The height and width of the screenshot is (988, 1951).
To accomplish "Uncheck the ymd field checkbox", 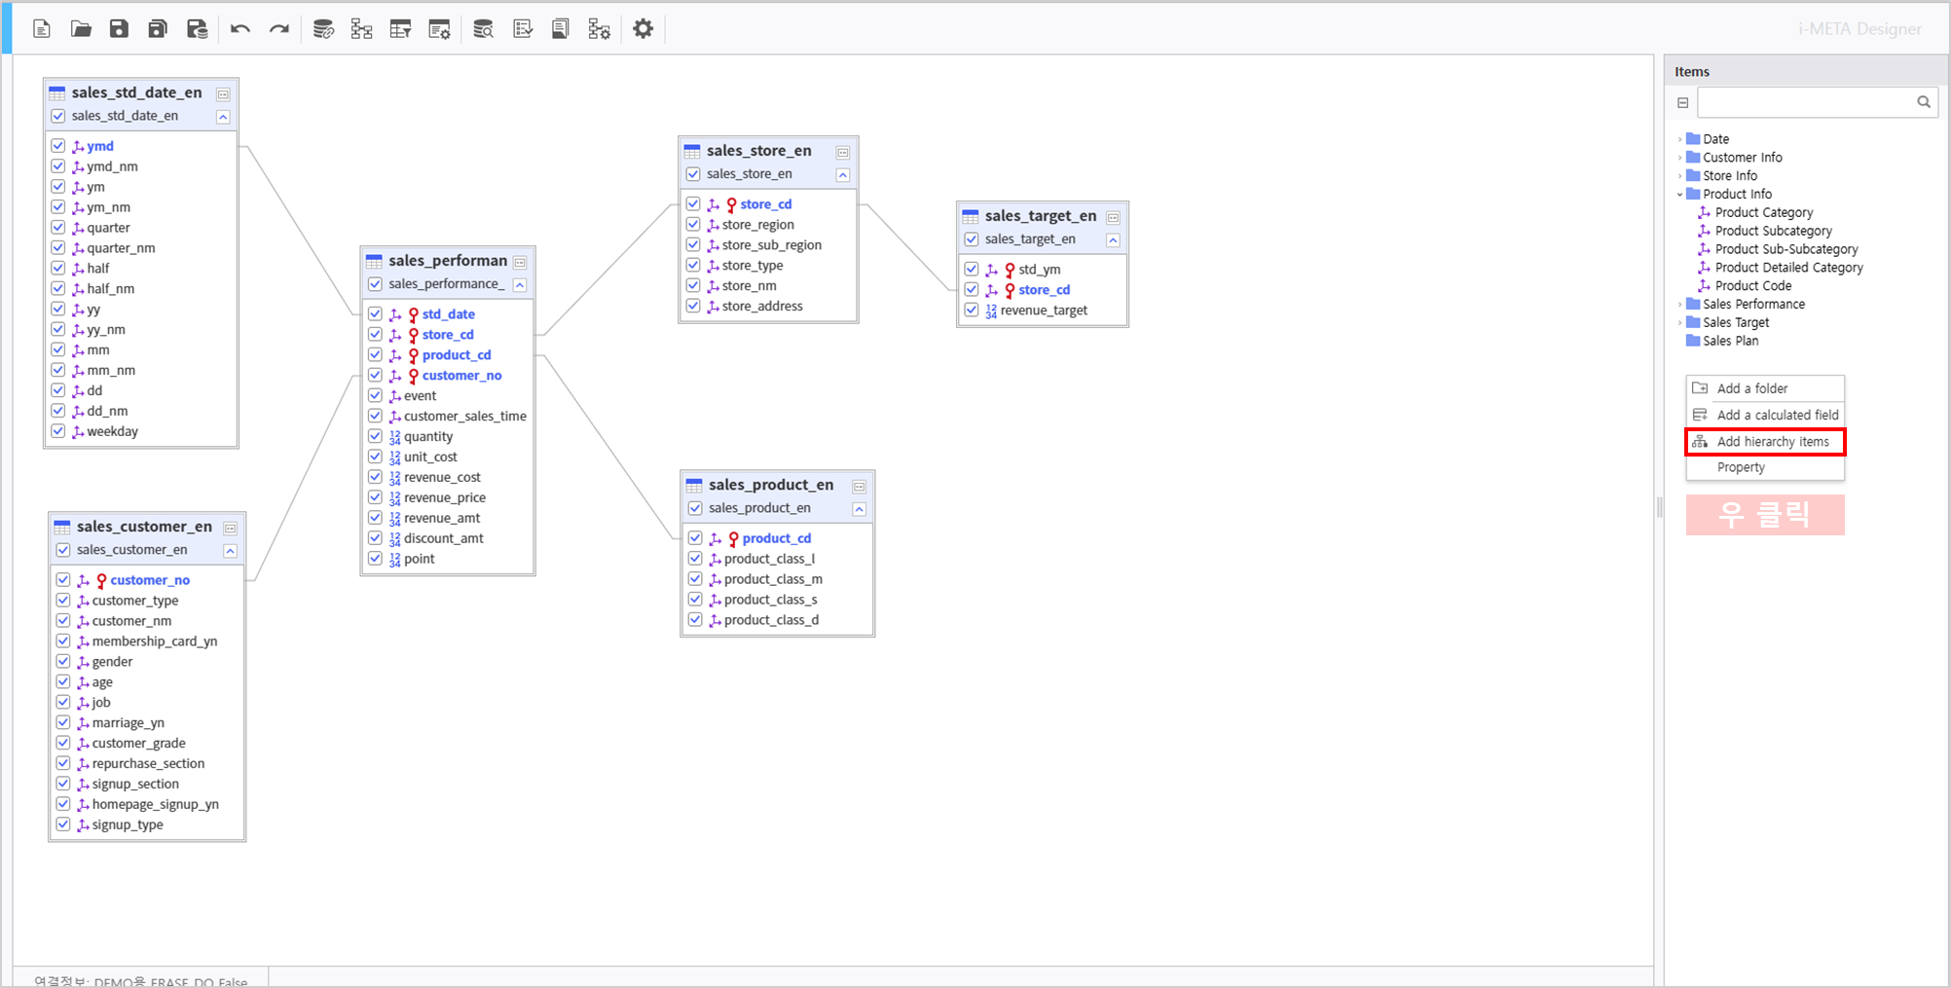I will tap(58, 146).
